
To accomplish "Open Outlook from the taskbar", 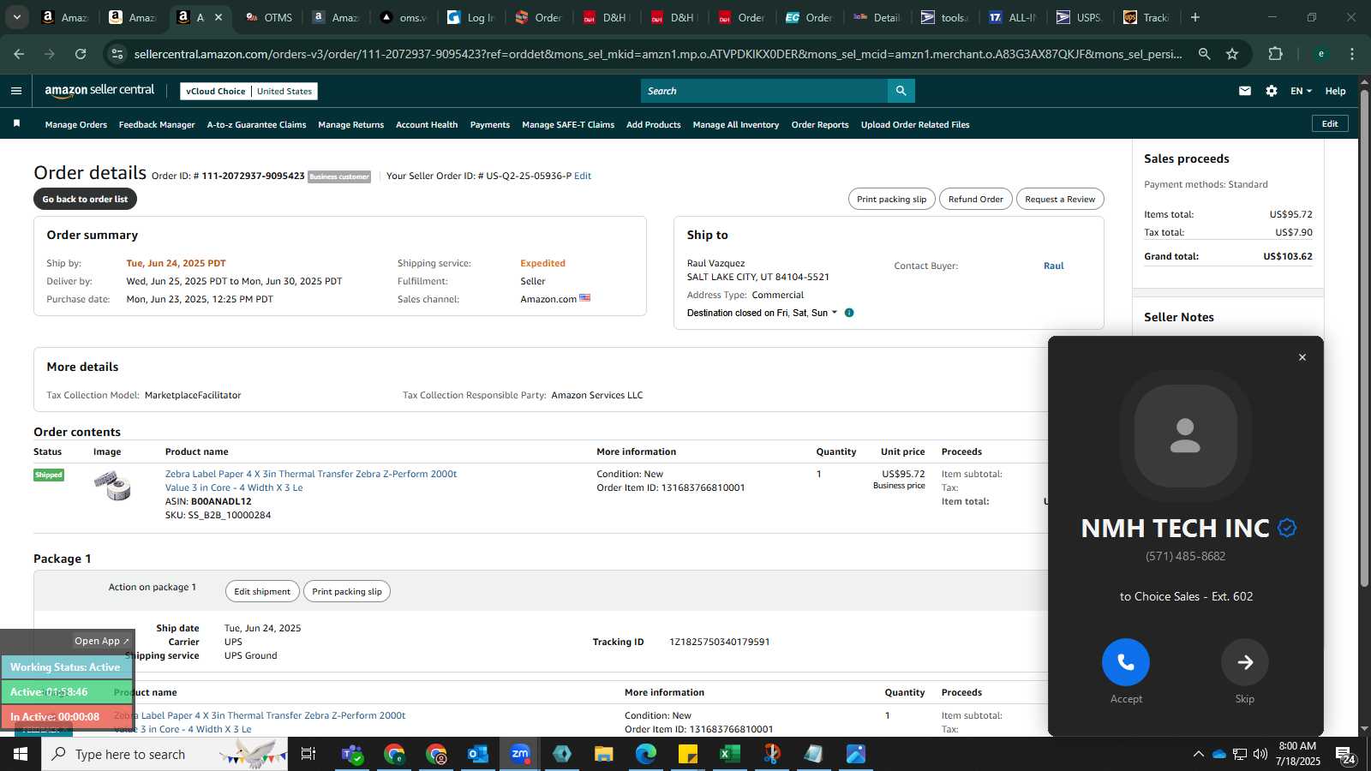I will tap(477, 754).
